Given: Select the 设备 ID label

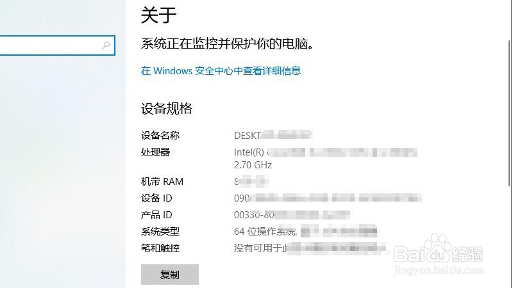Looking at the screenshot, I should (156, 198).
